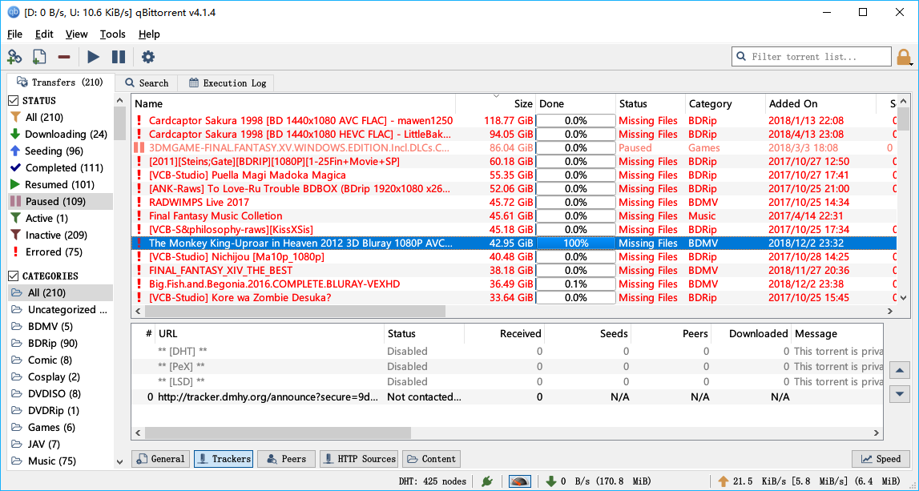Select the Inactive (209) status filter
Screen dimensions: 919x491
coord(60,235)
